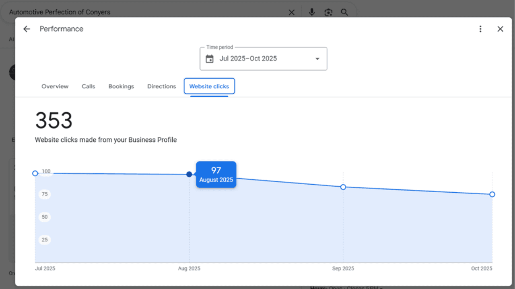Click the magnifying glass search icon
The height and width of the screenshot is (289, 515).
[x=344, y=12]
